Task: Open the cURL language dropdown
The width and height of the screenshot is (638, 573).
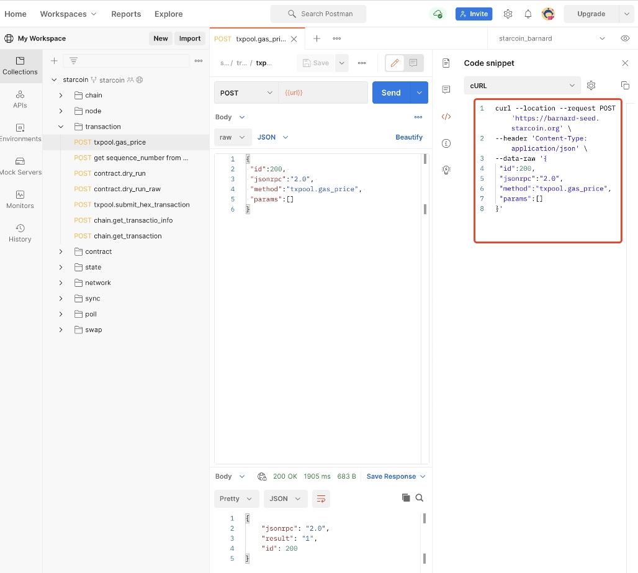Action: coord(522,86)
